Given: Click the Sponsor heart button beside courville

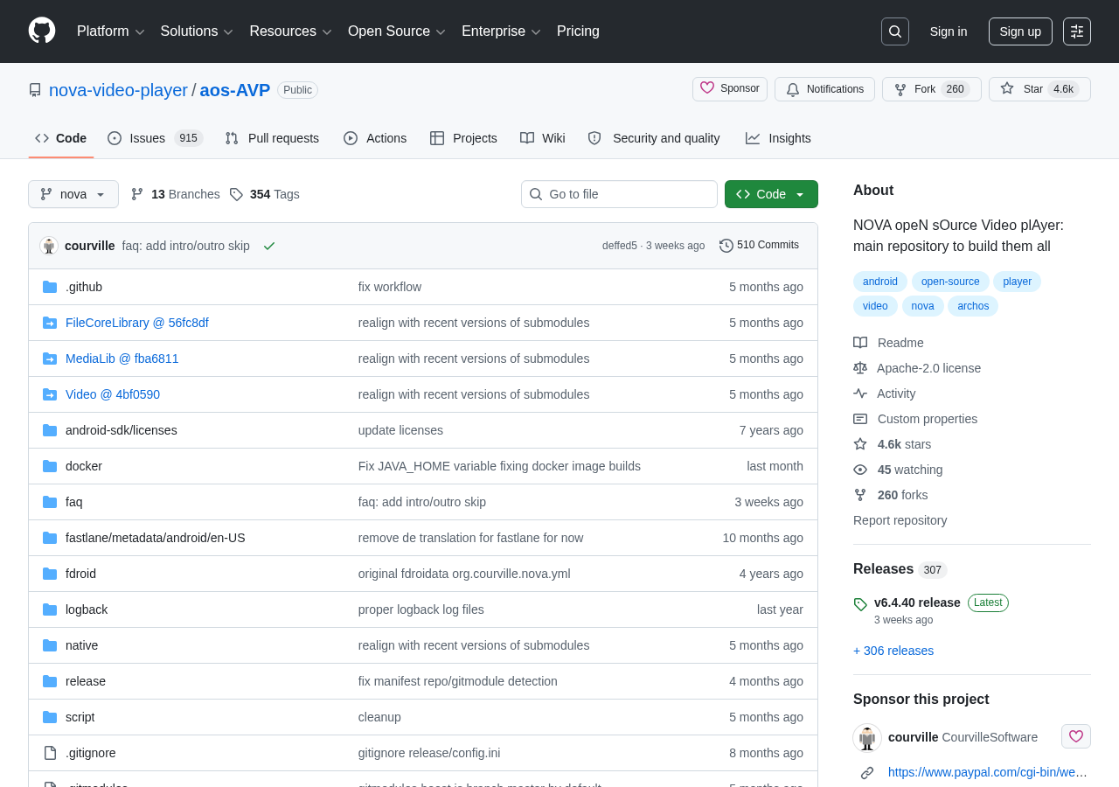Looking at the screenshot, I should (x=1076, y=736).
